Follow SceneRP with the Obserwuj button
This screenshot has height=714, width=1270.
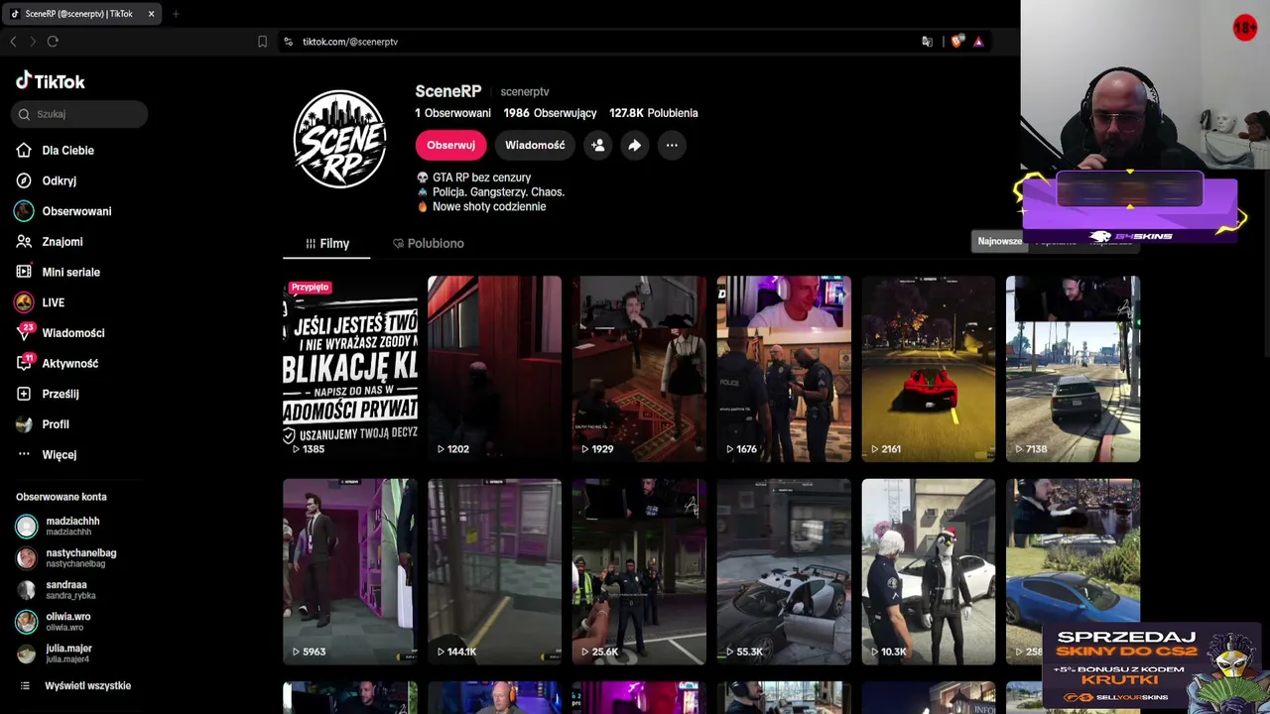pyautogui.click(x=450, y=145)
